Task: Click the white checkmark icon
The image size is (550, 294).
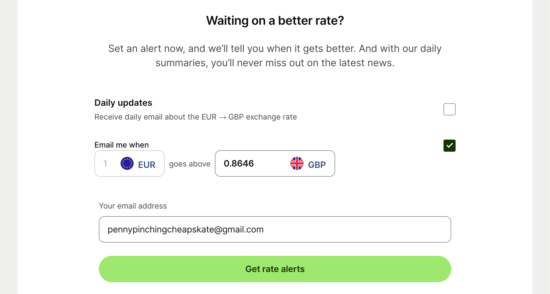Action: (x=450, y=145)
